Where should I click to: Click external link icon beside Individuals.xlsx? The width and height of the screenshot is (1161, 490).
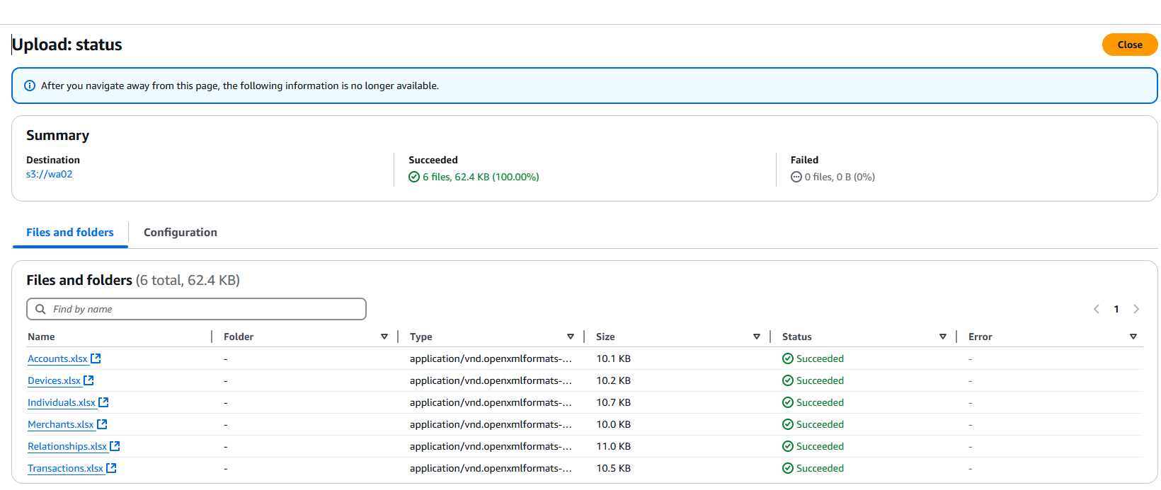click(x=103, y=402)
